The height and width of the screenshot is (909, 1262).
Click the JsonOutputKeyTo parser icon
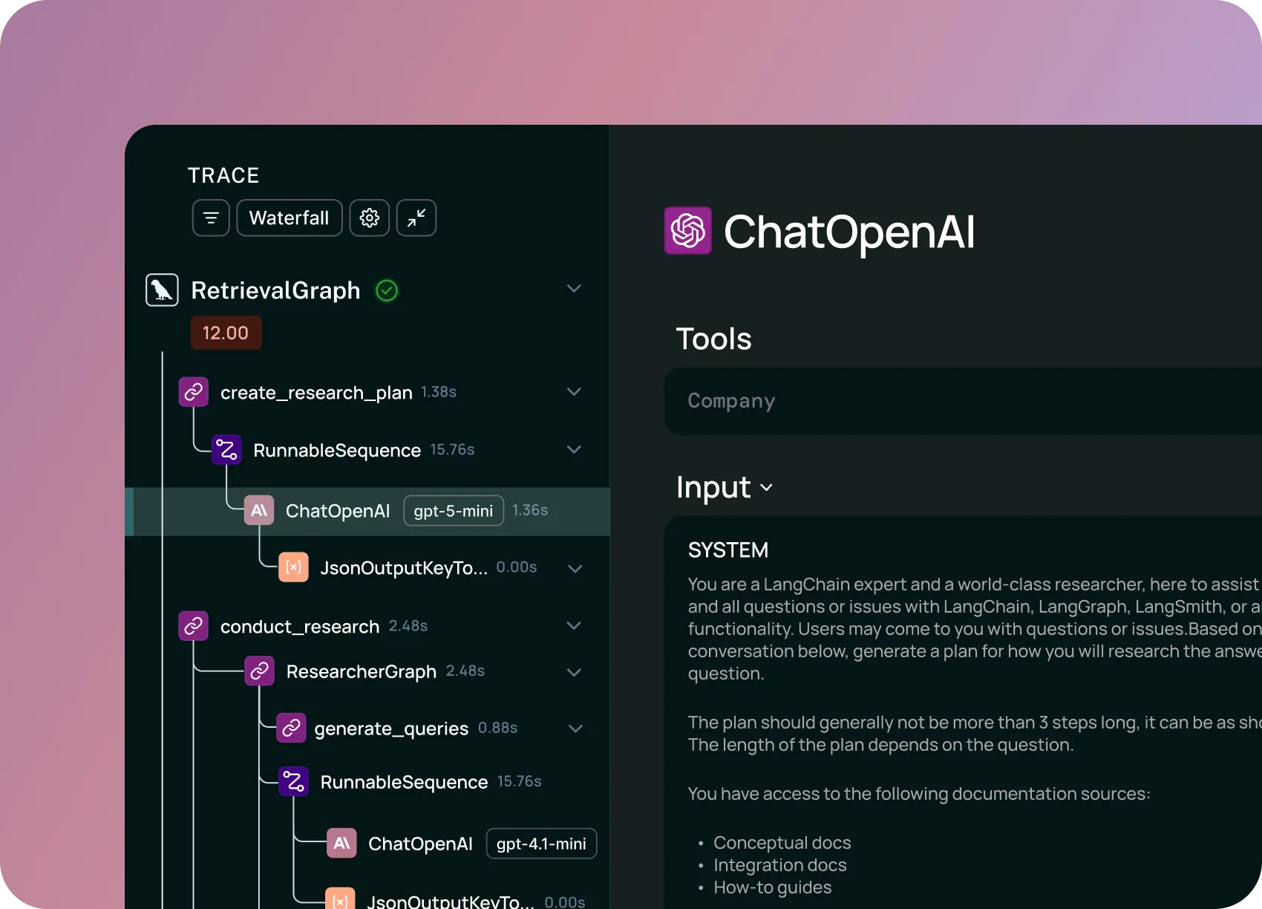293,568
